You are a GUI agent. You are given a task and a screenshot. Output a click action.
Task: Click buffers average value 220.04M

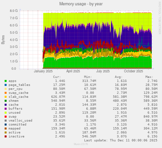click(x=120, y=109)
